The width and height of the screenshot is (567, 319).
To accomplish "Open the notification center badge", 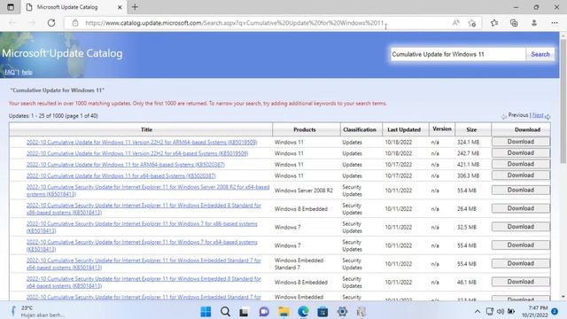I will (555, 311).
